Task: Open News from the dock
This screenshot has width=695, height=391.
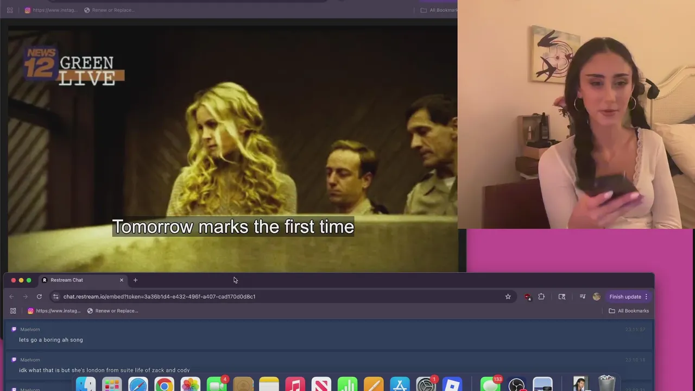Action: [x=321, y=385]
